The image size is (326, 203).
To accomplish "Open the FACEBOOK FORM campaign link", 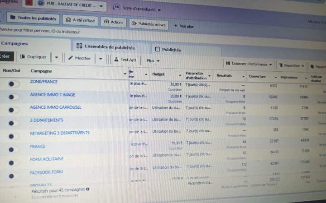I will (46, 172).
